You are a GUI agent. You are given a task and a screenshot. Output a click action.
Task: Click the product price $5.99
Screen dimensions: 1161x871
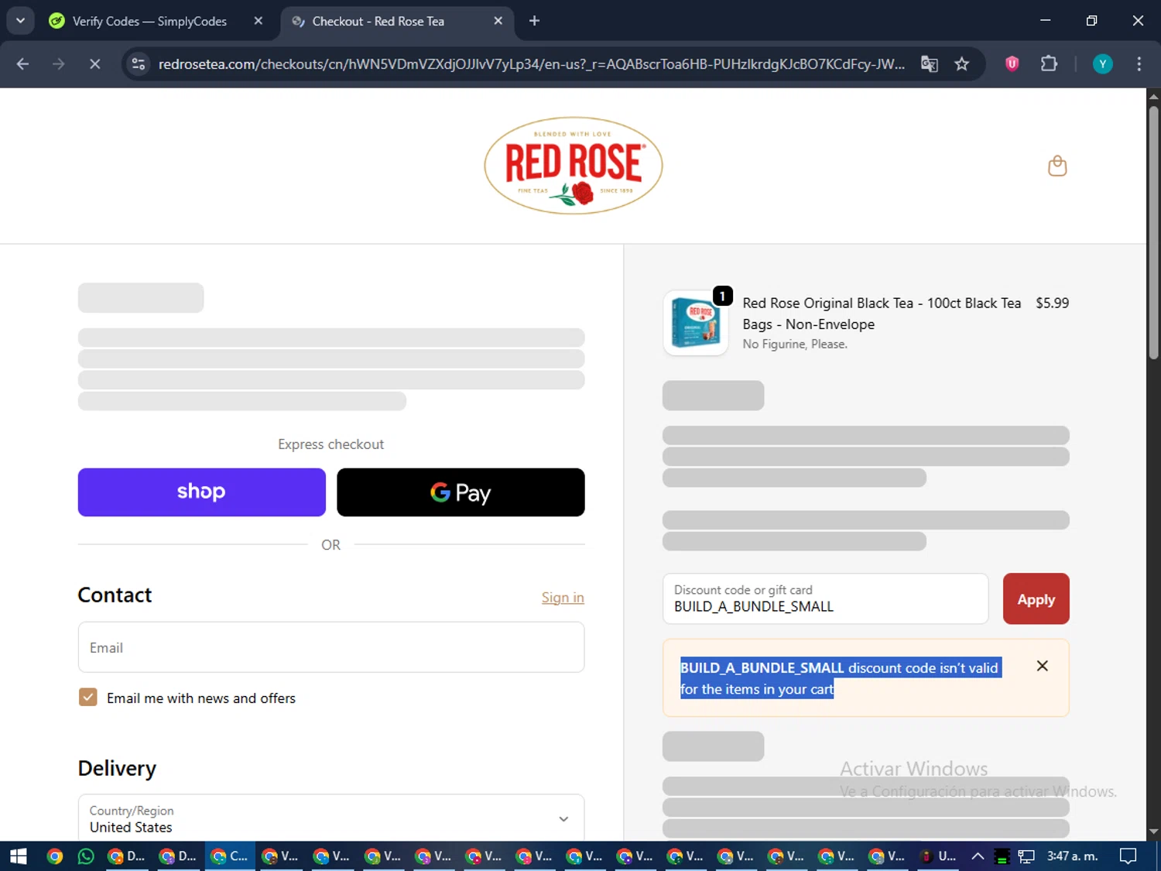1052,303
